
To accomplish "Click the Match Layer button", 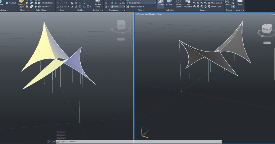I will [216, 6].
